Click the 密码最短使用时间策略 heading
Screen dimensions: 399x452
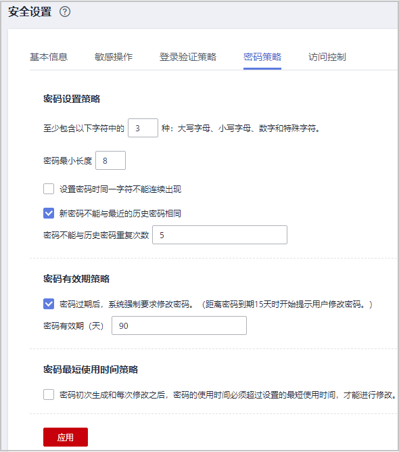click(x=91, y=369)
